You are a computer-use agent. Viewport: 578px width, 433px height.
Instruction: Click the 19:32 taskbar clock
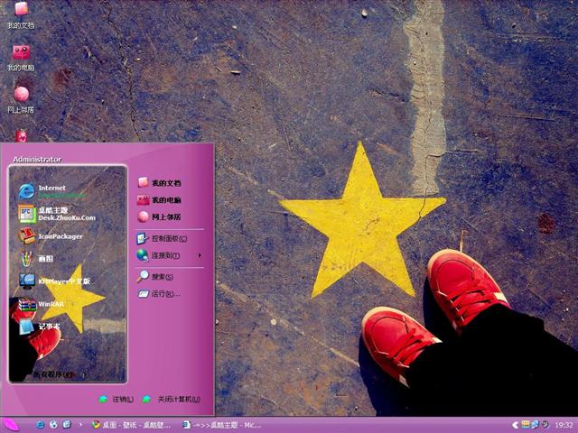click(x=564, y=425)
